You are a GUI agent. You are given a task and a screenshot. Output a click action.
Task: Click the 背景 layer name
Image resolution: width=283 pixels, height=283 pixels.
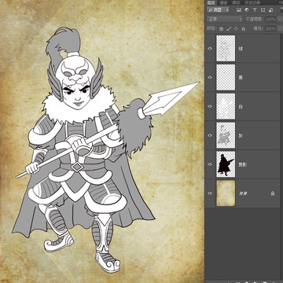[243, 193]
